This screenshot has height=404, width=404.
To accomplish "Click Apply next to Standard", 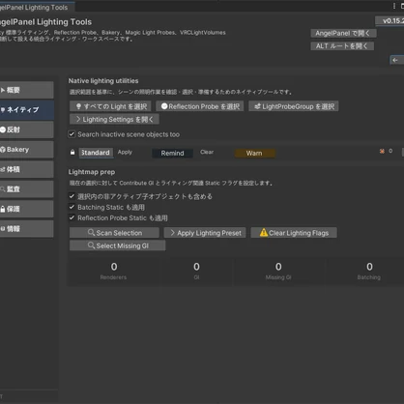I will tap(125, 152).
